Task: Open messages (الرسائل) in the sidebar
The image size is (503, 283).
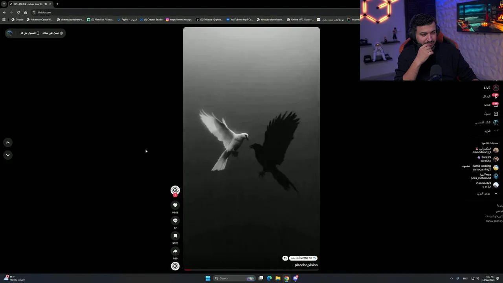Action: [x=491, y=96]
